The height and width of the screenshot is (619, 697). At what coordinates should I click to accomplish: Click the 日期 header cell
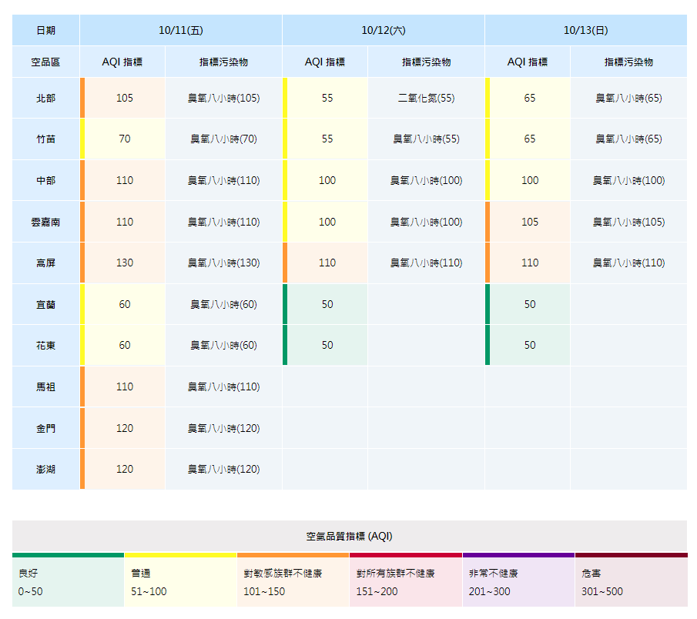45,31
